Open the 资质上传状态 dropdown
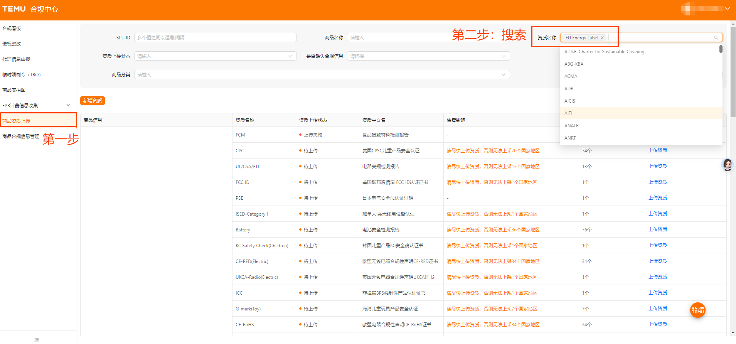Image resolution: width=736 pixels, height=344 pixels. pos(215,56)
